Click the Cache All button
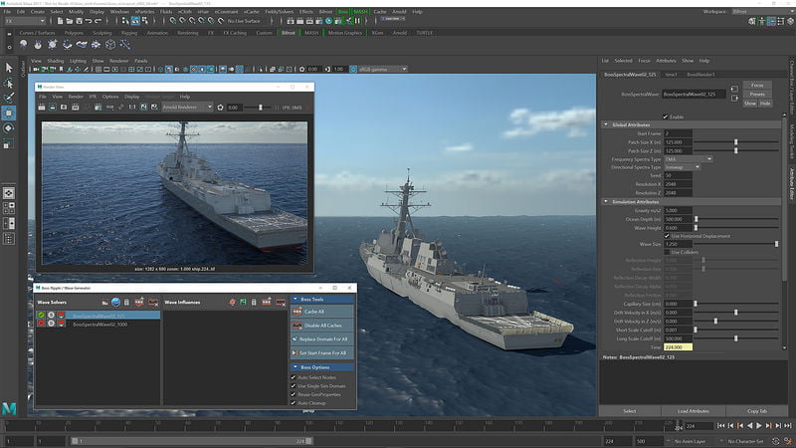This screenshot has height=448, width=796. point(321,312)
